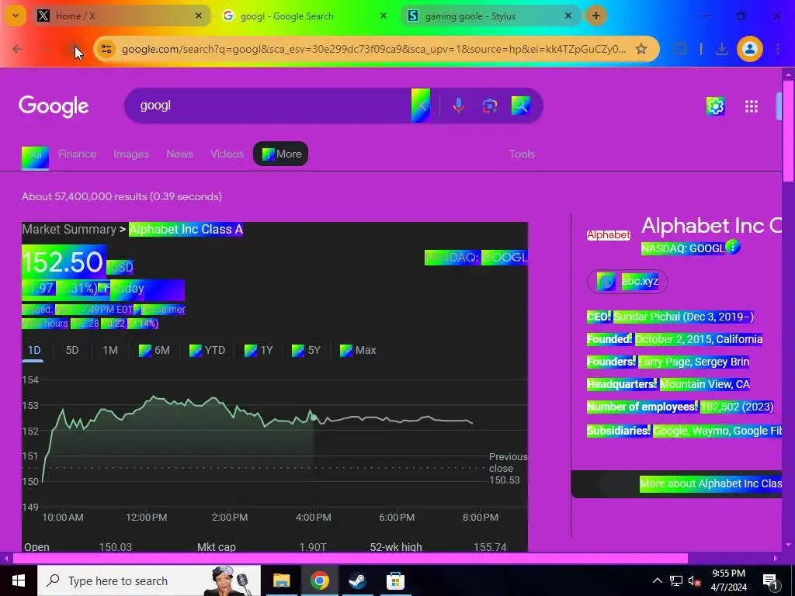Start voice search with the microphone
Image resolution: width=795 pixels, height=596 pixels.
tap(458, 106)
